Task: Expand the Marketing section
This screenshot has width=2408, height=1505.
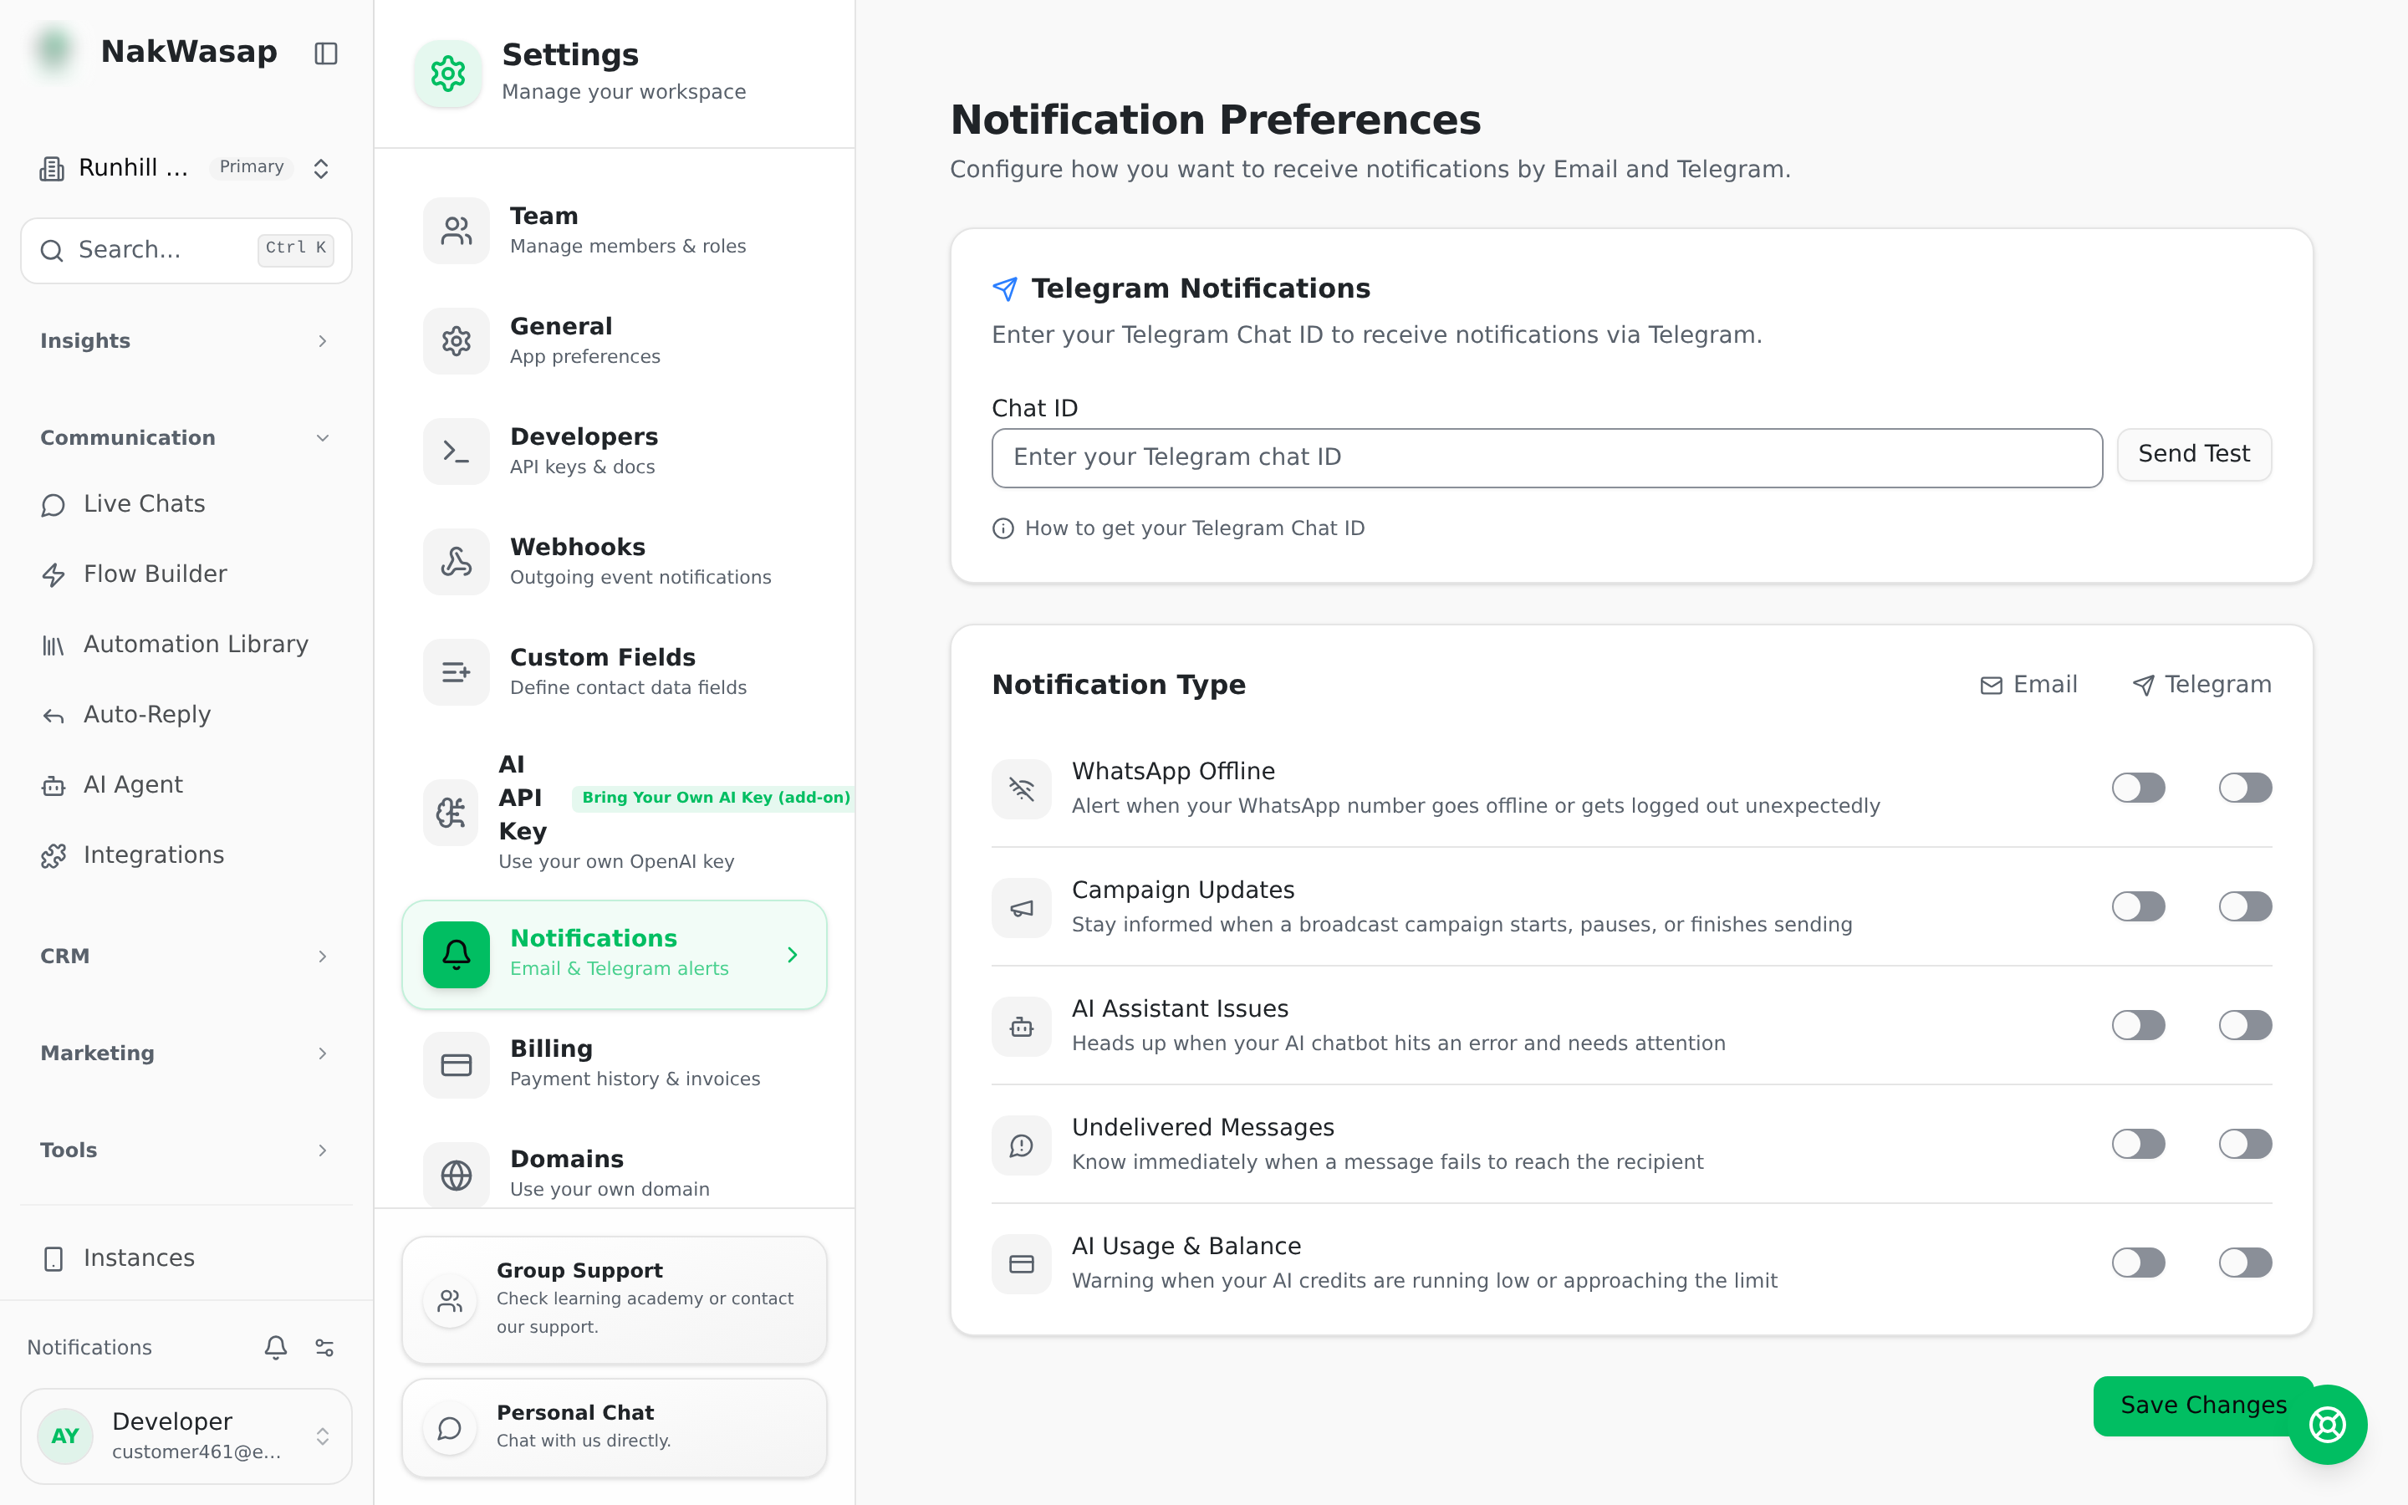Action: click(x=186, y=1053)
